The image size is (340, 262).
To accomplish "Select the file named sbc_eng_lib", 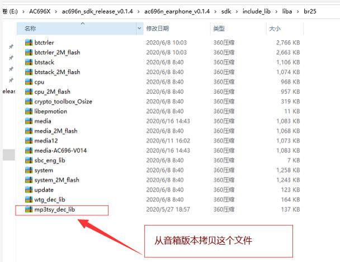I will pos(50,161).
